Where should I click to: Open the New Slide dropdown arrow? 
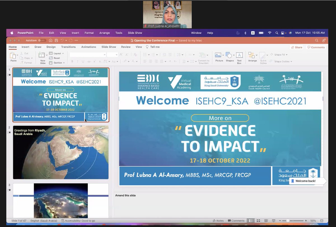[46, 55]
